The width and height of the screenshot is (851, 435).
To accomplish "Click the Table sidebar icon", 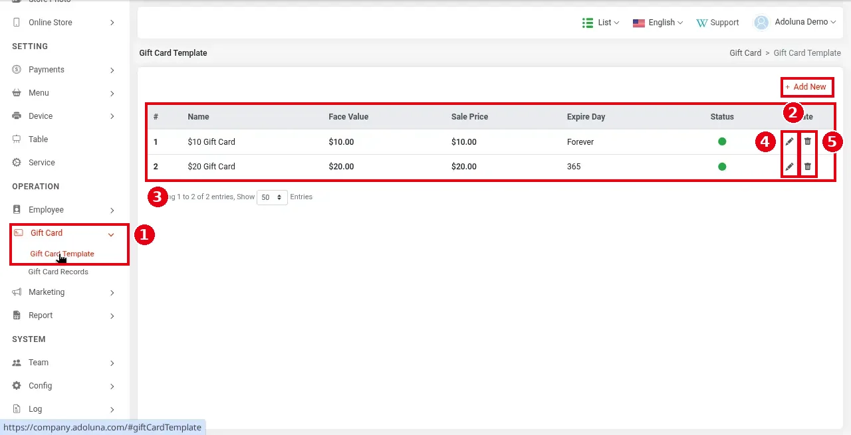I will [17, 139].
